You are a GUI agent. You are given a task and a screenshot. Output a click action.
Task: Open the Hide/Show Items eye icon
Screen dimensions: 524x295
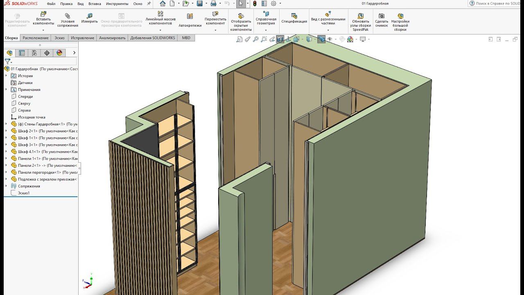click(330, 39)
